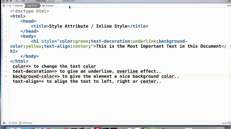Click the 'all' path bar segment
Viewport: 231px width, 129px height.
[10, 6]
